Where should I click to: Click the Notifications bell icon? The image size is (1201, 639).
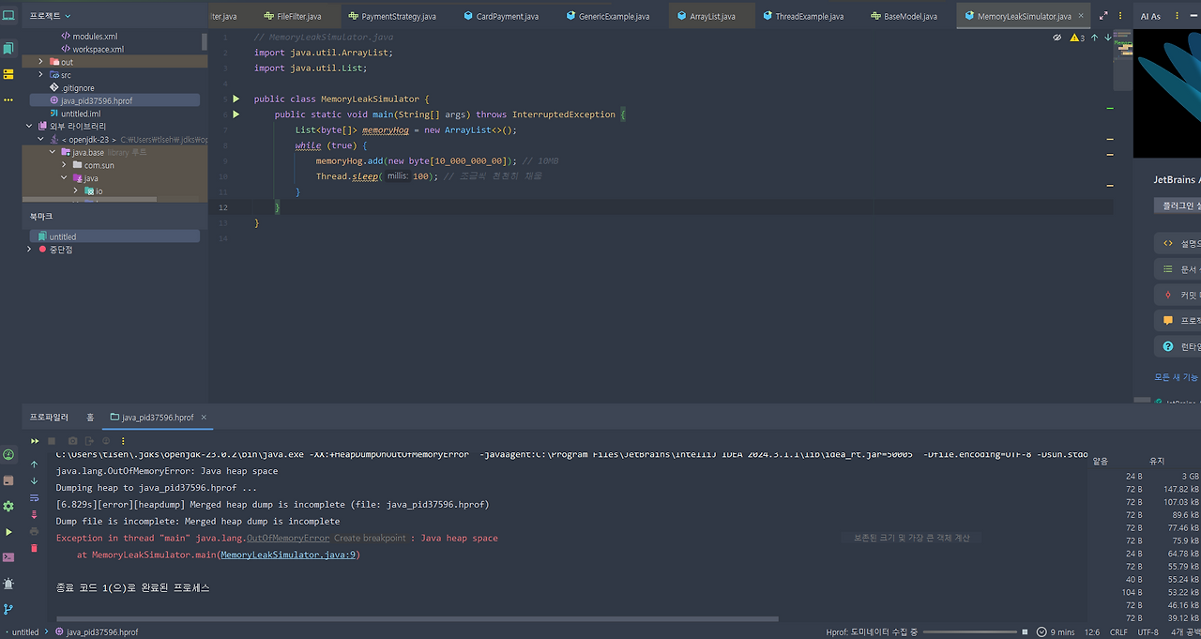coord(8,582)
